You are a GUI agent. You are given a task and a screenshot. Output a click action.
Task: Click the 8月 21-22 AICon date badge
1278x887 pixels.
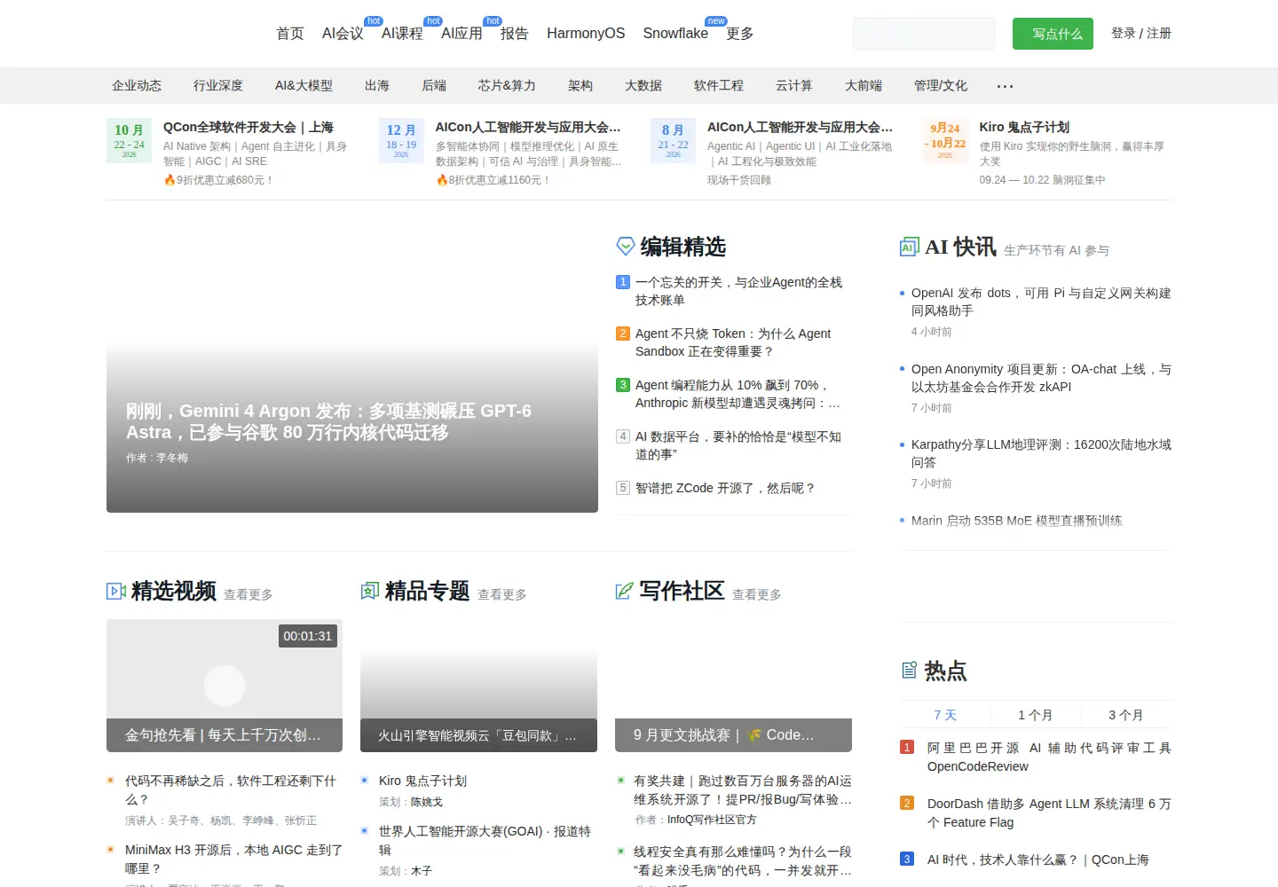click(674, 141)
